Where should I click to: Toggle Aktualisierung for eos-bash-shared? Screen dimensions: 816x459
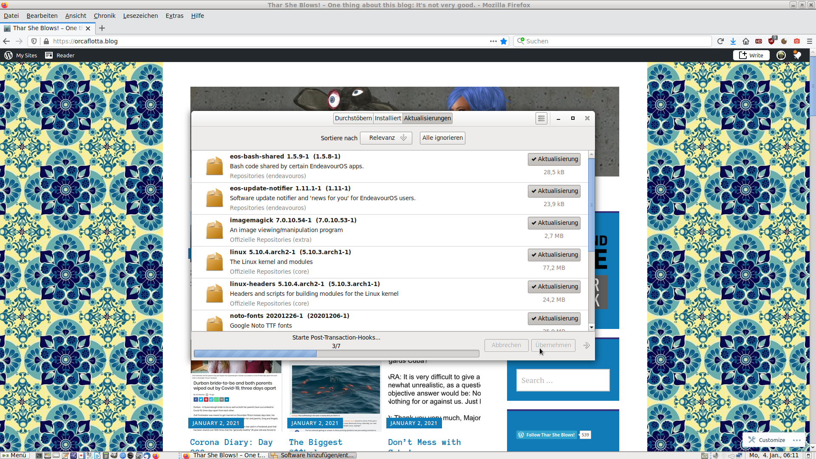(x=554, y=159)
